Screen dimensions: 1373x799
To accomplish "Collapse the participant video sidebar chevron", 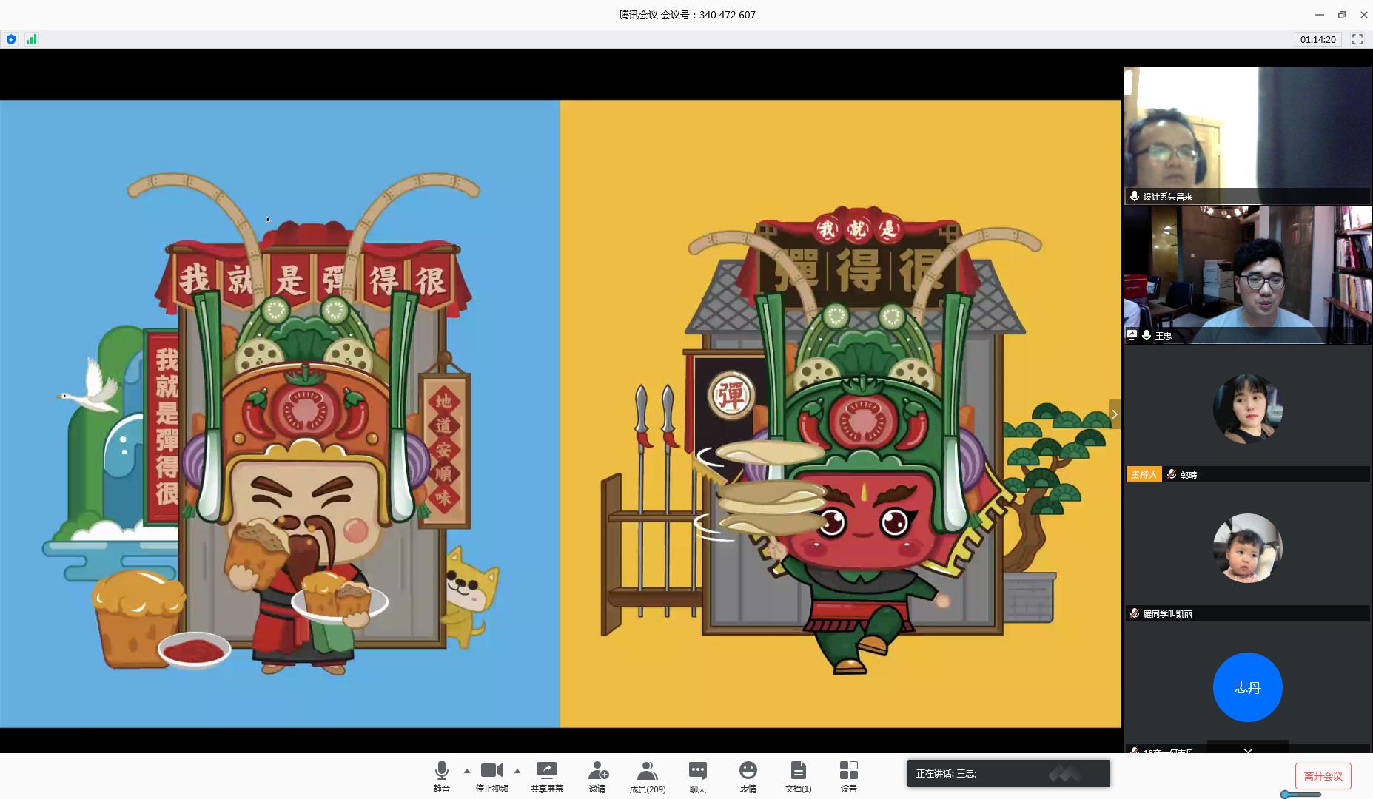I will click(1115, 414).
